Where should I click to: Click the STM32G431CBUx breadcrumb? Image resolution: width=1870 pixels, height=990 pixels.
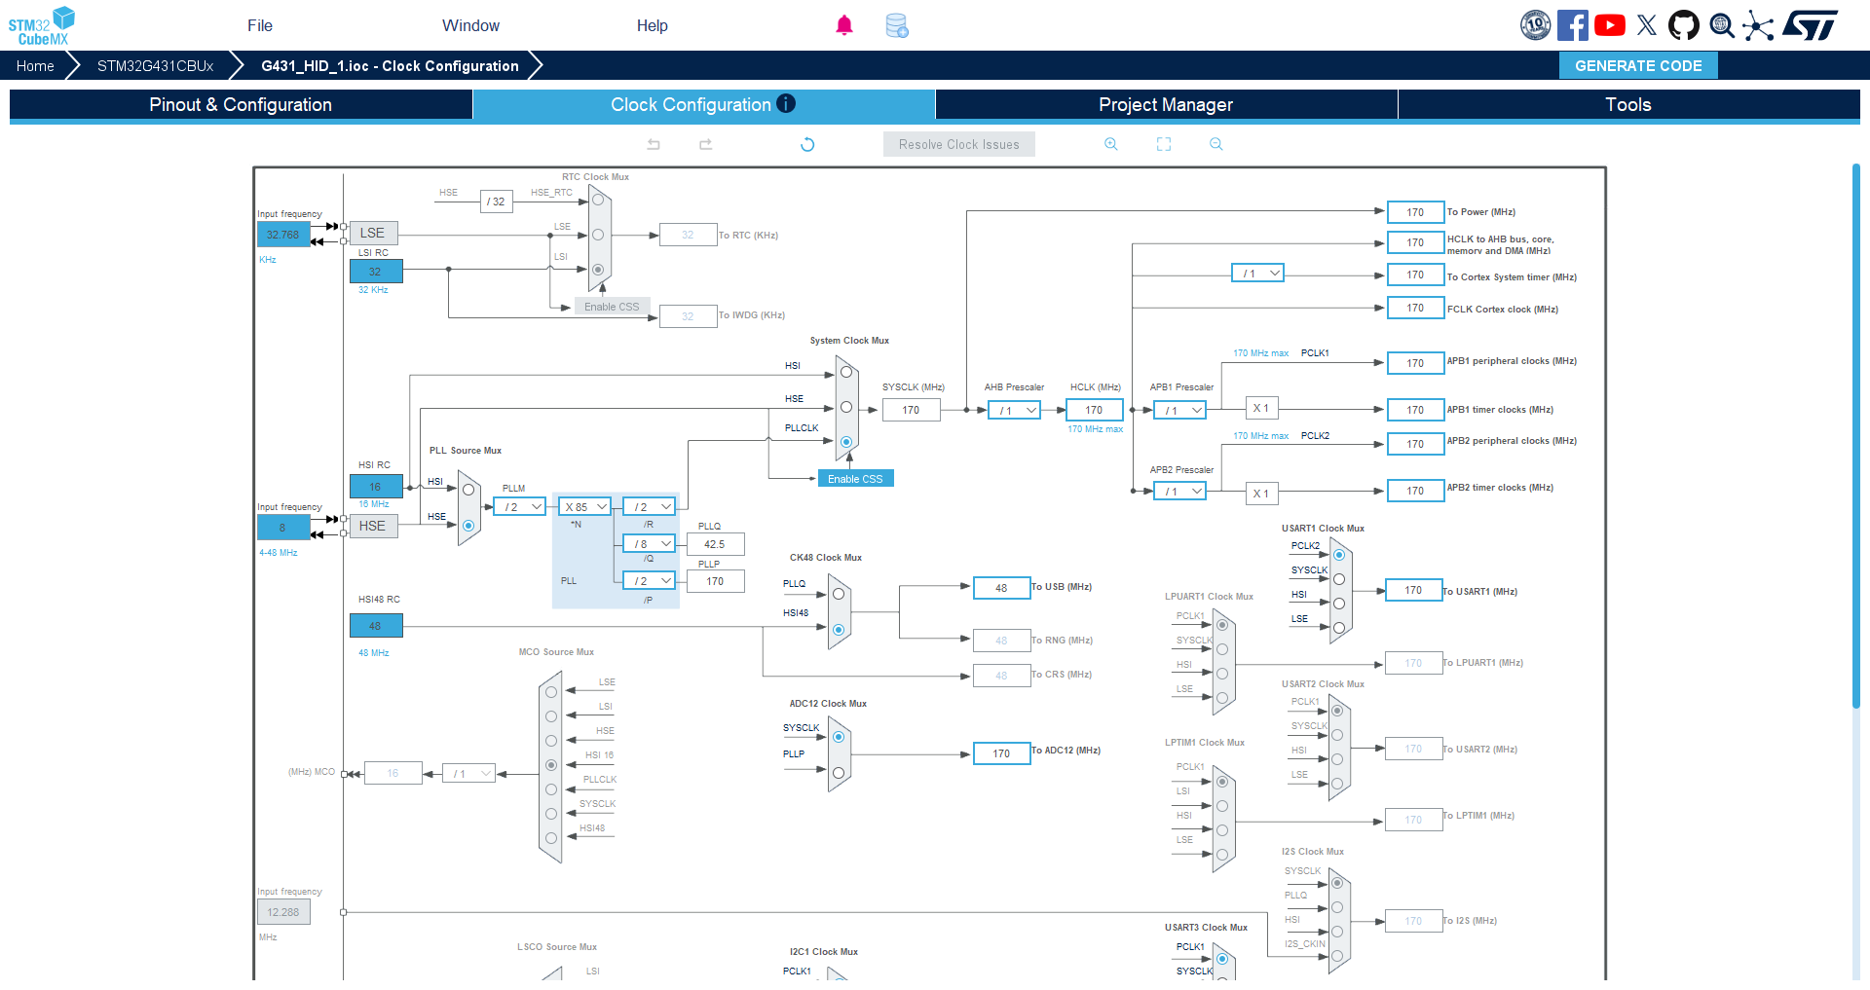coord(156,65)
